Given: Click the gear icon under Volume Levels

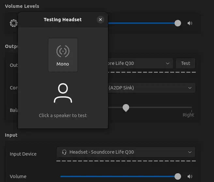Looking at the screenshot, I should (x=14, y=23).
